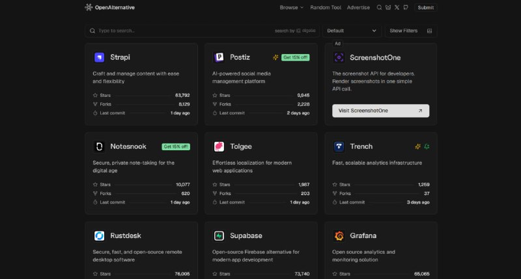Open the Rustdesk title link
Viewport: 521px width, 279px height.
[x=126, y=235]
